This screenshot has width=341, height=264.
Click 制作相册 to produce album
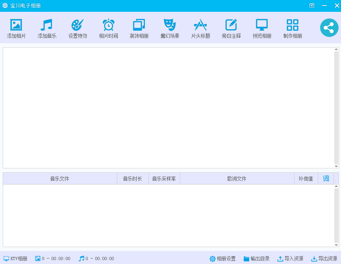[293, 26]
